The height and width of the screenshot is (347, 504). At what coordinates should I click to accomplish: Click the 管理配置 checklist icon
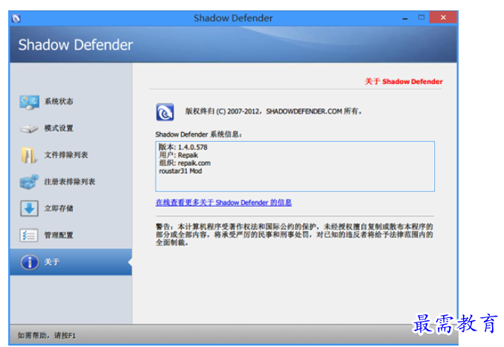pyautogui.click(x=29, y=235)
